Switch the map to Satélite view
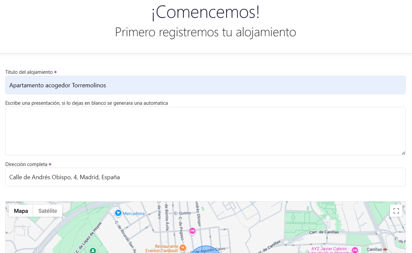412x253 pixels. (x=47, y=211)
